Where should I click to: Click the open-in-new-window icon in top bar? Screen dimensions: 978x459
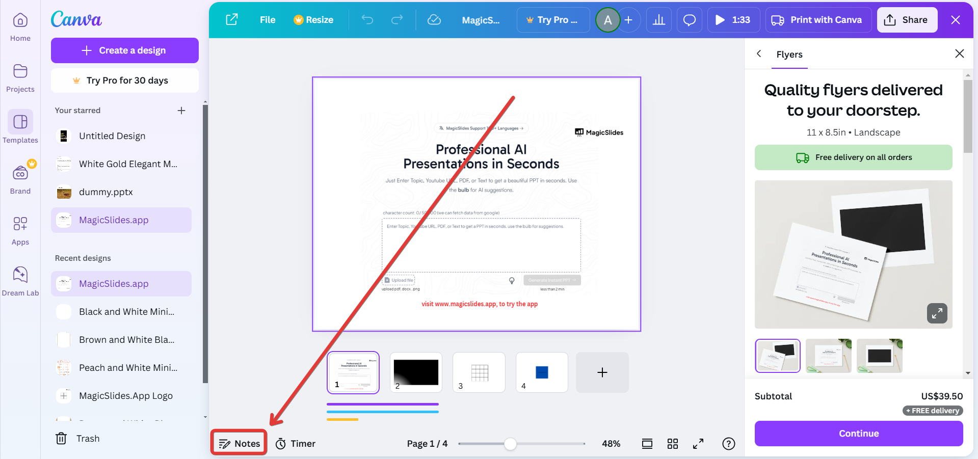pyautogui.click(x=232, y=20)
